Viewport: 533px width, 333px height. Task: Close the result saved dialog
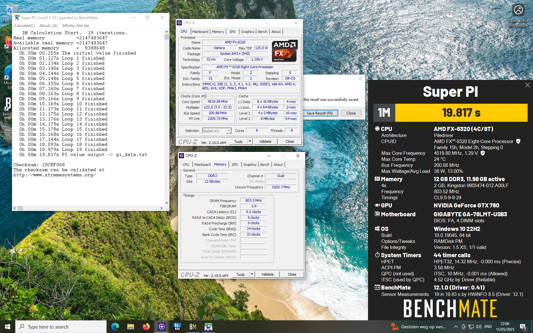360,78
